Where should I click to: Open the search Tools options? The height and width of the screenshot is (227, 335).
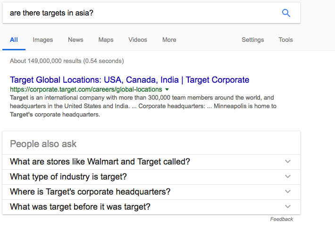coord(285,40)
